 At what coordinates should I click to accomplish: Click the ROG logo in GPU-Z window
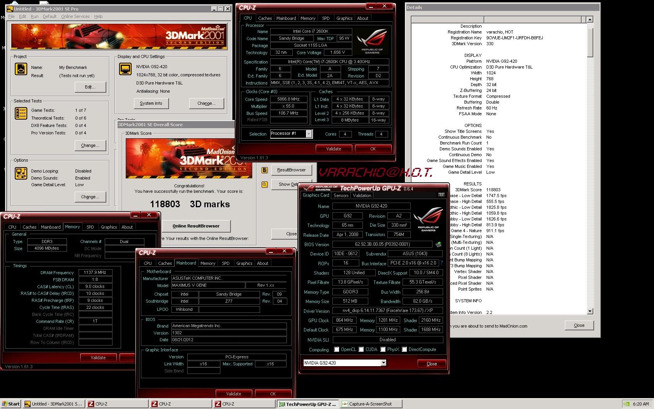coord(428,220)
